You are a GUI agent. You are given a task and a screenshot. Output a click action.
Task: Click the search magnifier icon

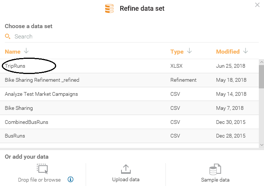coord(8,36)
